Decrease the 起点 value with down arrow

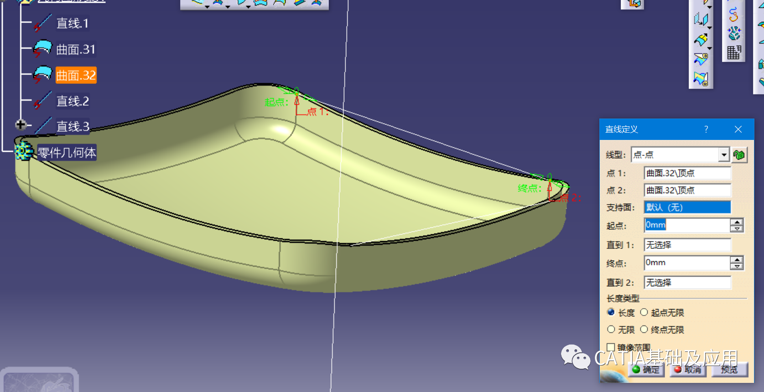[737, 228]
